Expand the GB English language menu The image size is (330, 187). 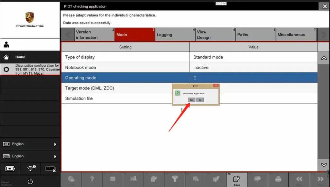[x=30, y=144]
